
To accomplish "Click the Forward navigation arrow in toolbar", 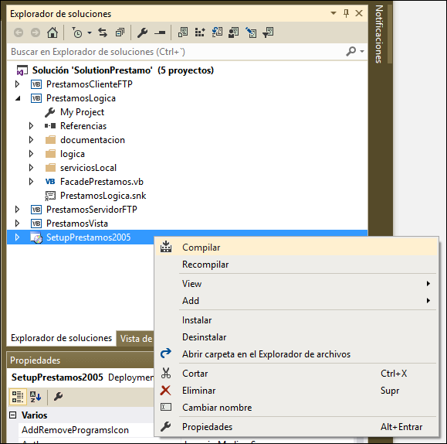I will click(36, 32).
